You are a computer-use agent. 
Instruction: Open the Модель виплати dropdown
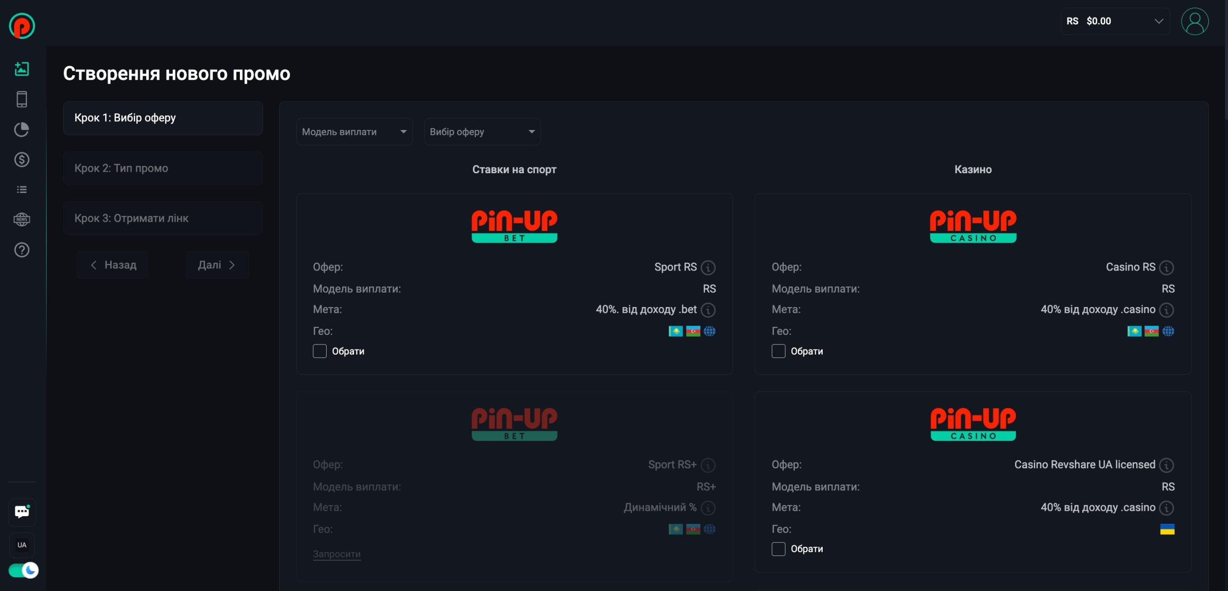pyautogui.click(x=354, y=132)
